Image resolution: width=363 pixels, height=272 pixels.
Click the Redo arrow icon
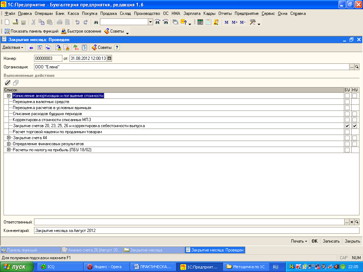86,22
